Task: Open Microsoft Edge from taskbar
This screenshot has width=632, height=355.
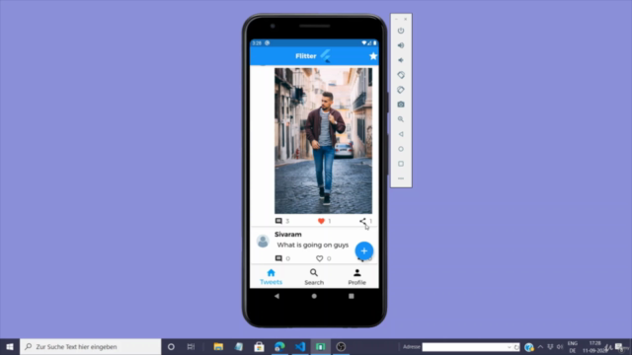Action: coord(279,346)
